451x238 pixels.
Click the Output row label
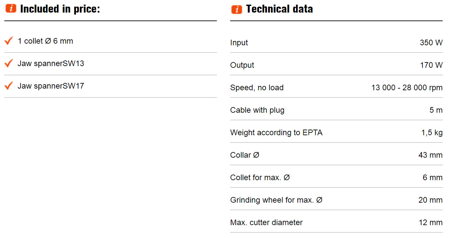(x=242, y=65)
